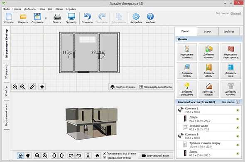
Task: Select Добавить освещение lightbulb tool
Action: [187, 89]
